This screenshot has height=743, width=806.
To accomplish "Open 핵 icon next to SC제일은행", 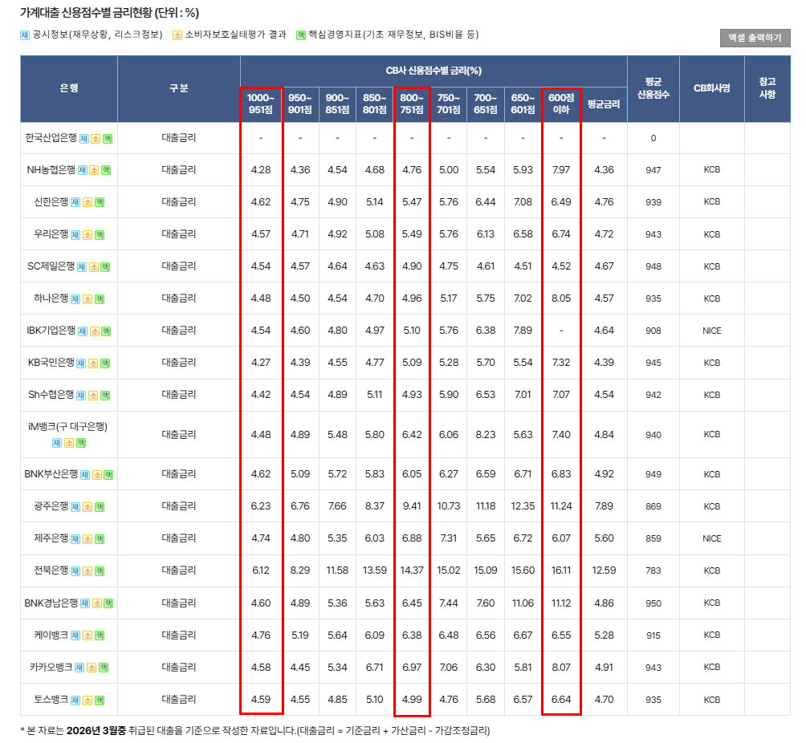I will [105, 266].
